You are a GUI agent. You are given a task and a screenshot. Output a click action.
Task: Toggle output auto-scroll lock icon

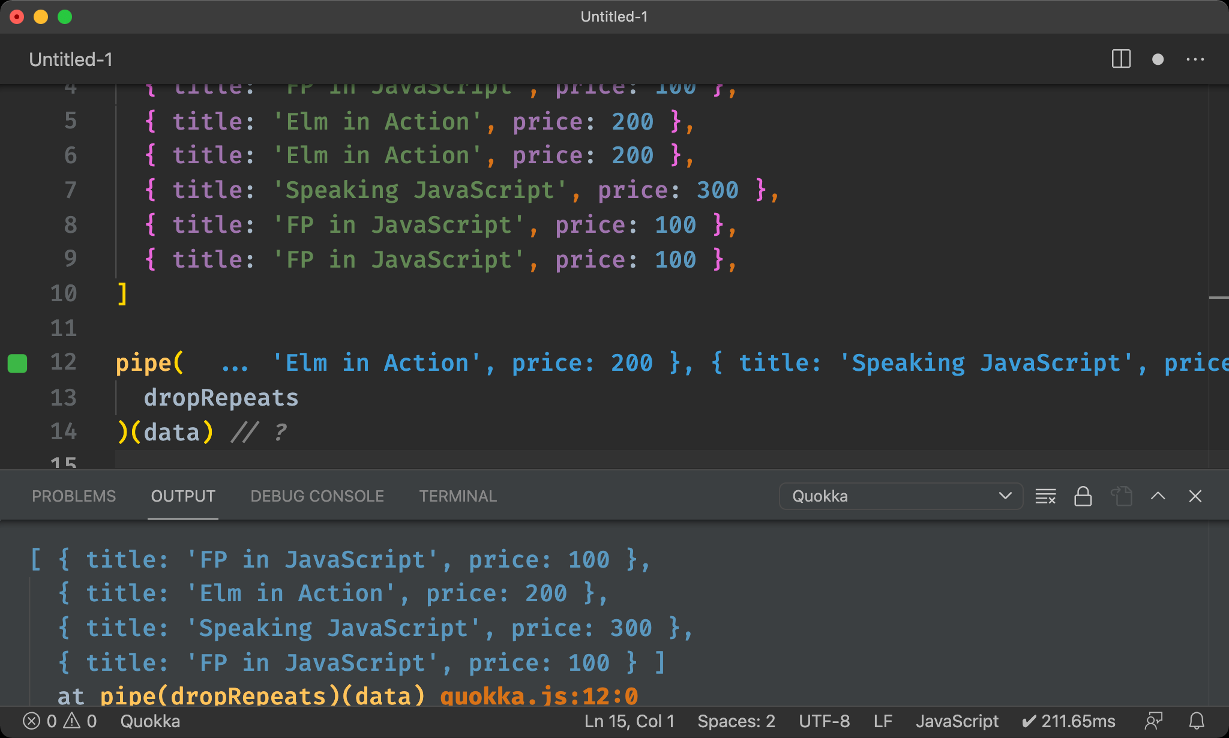[1083, 496]
